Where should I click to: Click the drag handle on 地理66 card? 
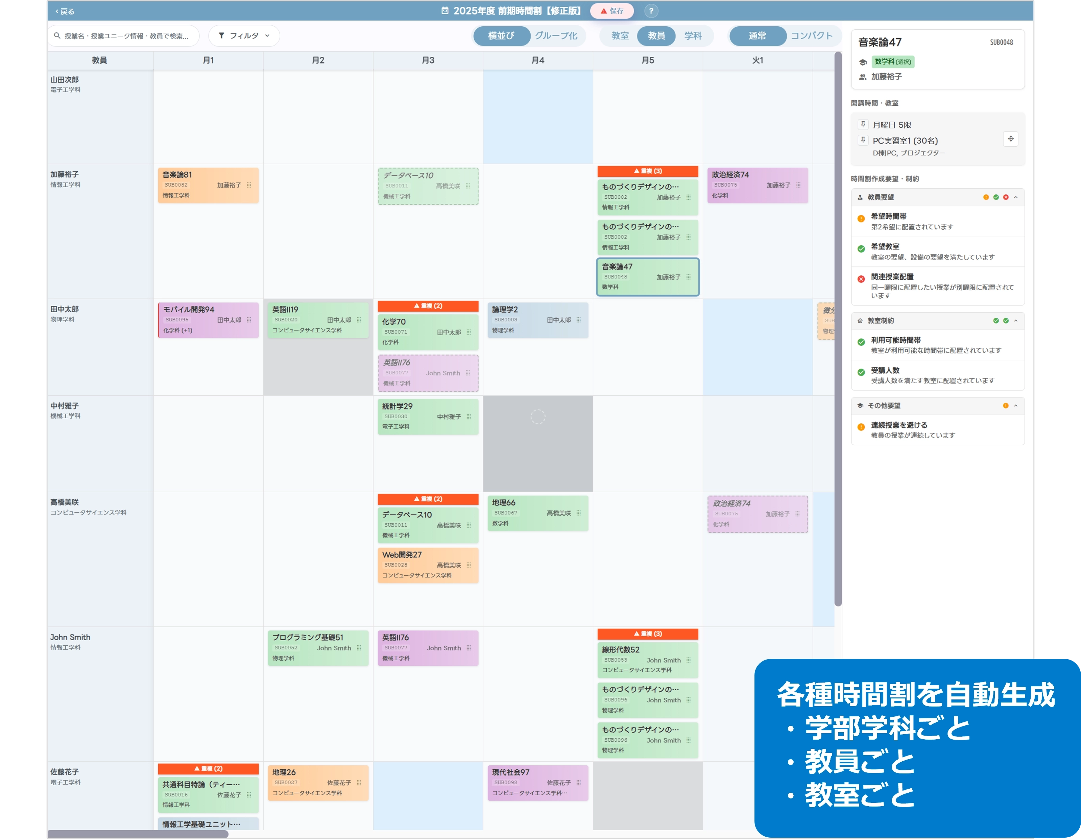[x=579, y=513]
